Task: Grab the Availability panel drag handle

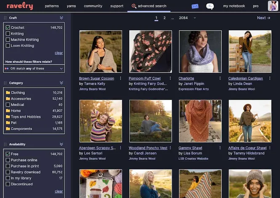Action: tap(5, 144)
